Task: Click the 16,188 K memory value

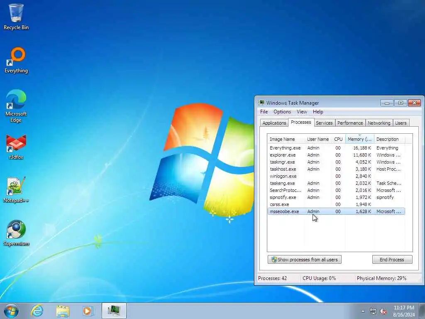Action: coord(362,148)
